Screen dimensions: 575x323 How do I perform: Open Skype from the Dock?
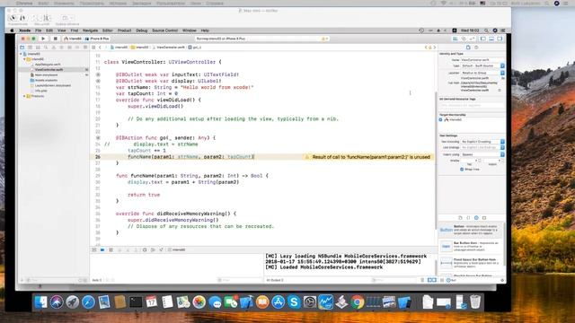coord(294,302)
